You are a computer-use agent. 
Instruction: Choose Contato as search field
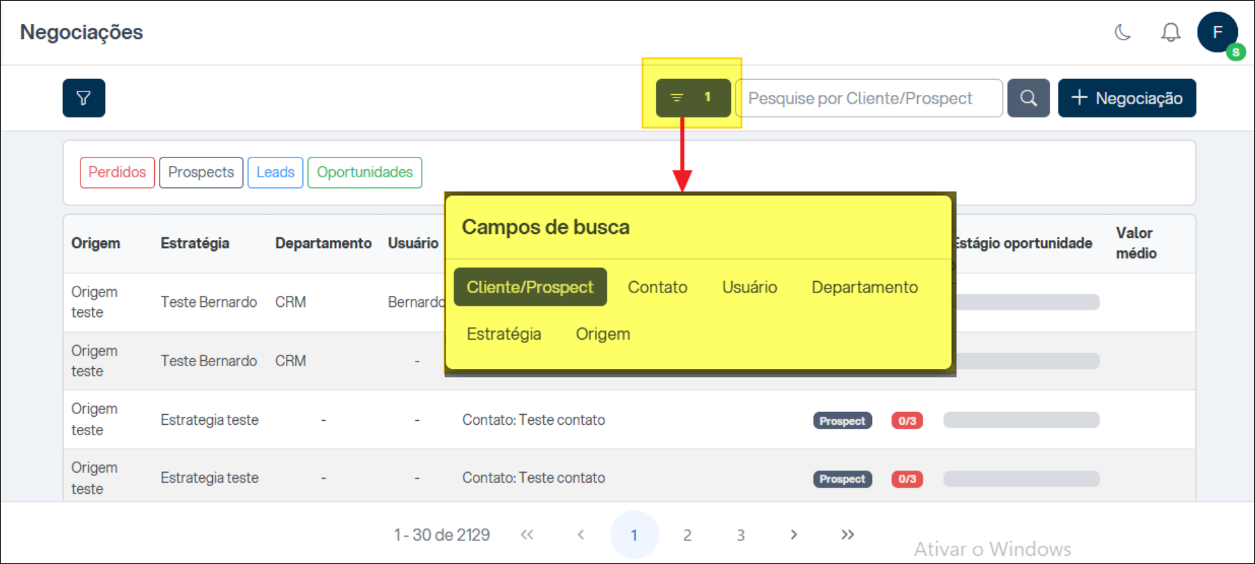point(657,287)
